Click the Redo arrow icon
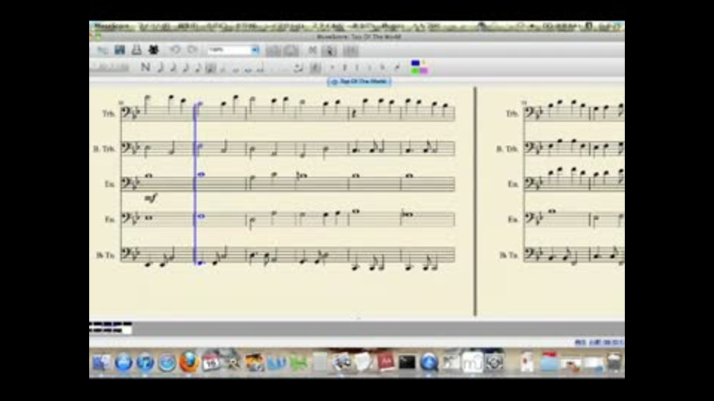714x401 pixels. [x=192, y=50]
